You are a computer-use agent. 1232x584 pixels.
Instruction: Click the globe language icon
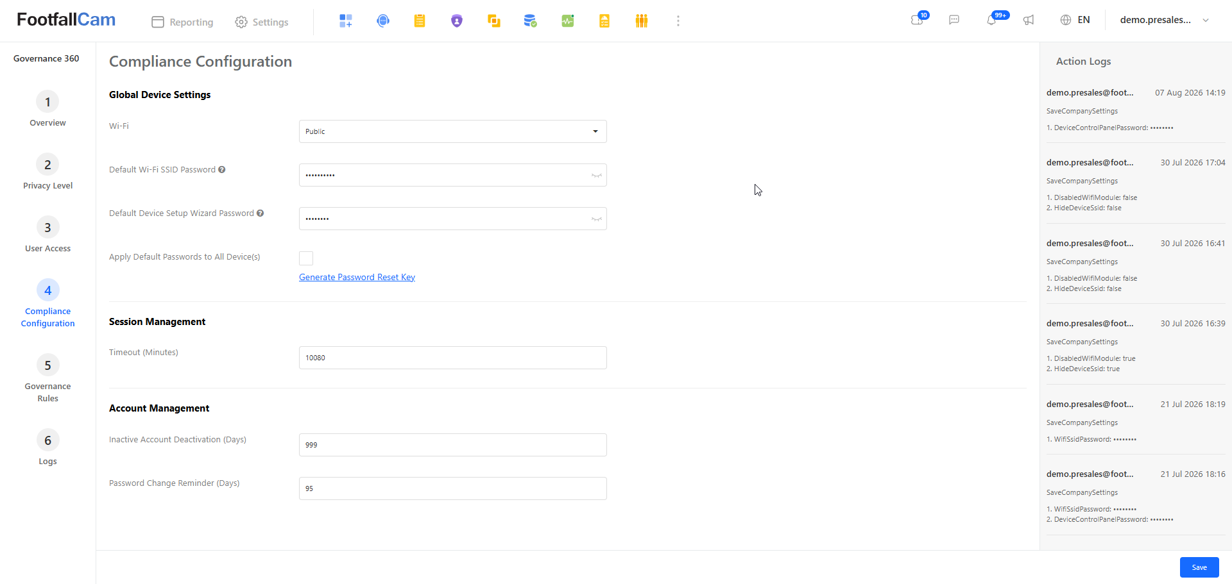[1066, 20]
